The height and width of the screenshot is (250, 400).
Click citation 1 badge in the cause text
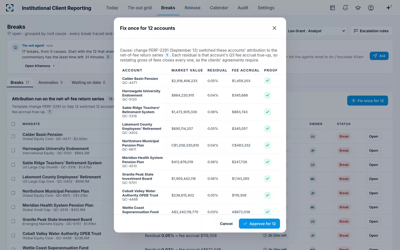[167, 55]
